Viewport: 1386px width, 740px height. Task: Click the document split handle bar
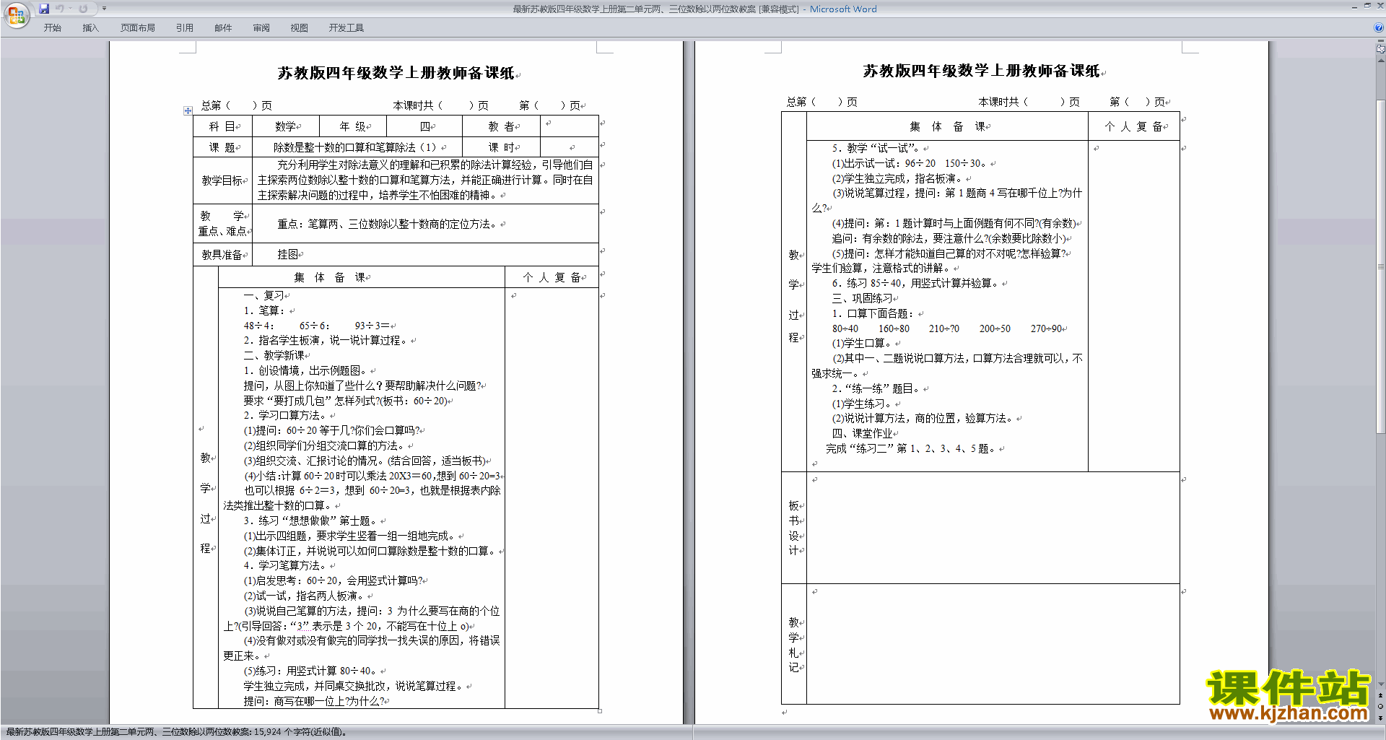coord(1381,41)
